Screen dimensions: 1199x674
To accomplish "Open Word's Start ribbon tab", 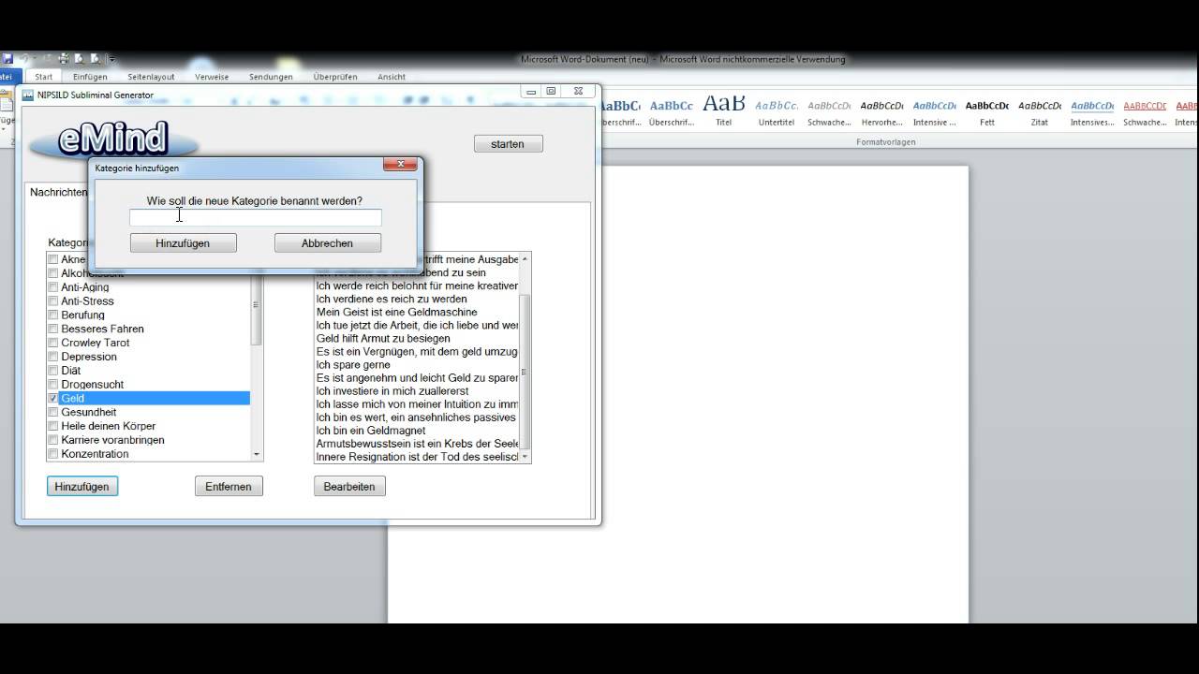I will pyautogui.click(x=43, y=77).
